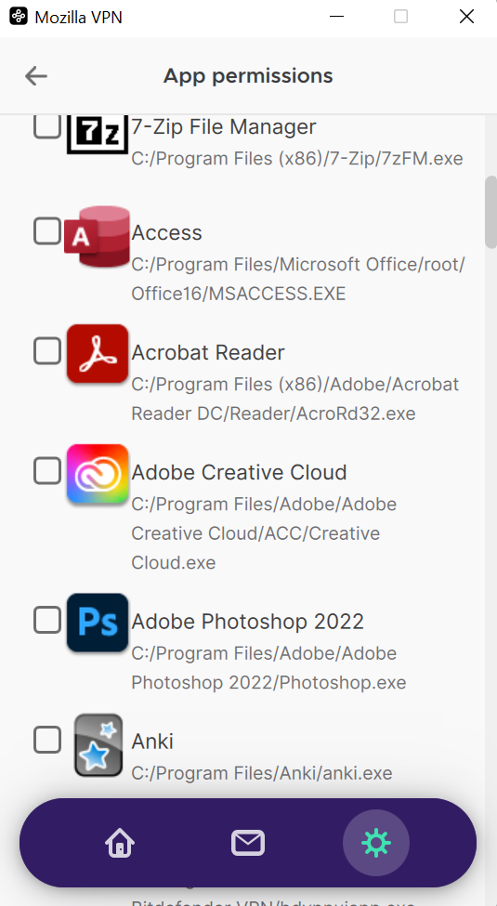The image size is (497, 906).
Task: Open the Messages envelope icon
Action: (x=248, y=843)
